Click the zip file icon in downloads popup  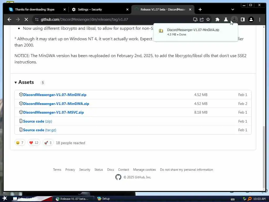coord(161,31)
